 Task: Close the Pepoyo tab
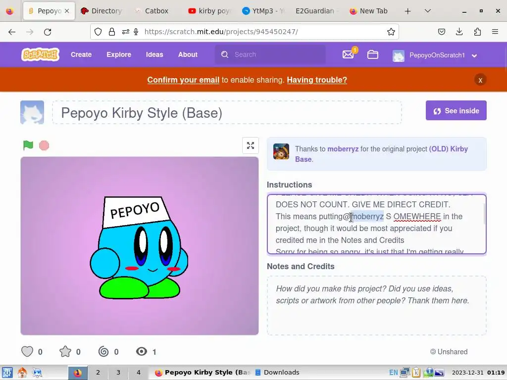tap(67, 11)
